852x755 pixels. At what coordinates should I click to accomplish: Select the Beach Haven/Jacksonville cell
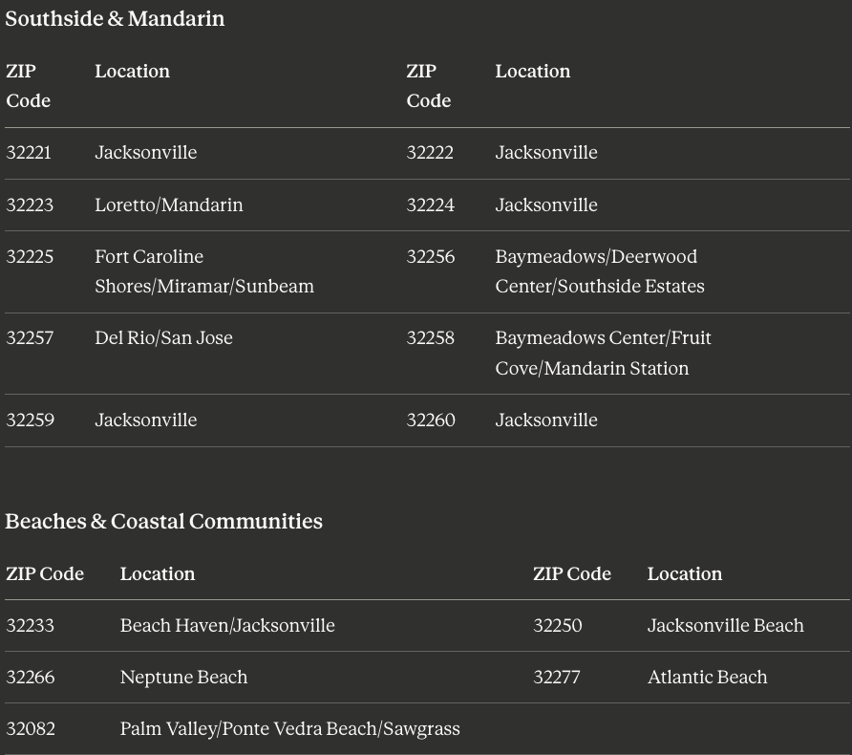[227, 626]
